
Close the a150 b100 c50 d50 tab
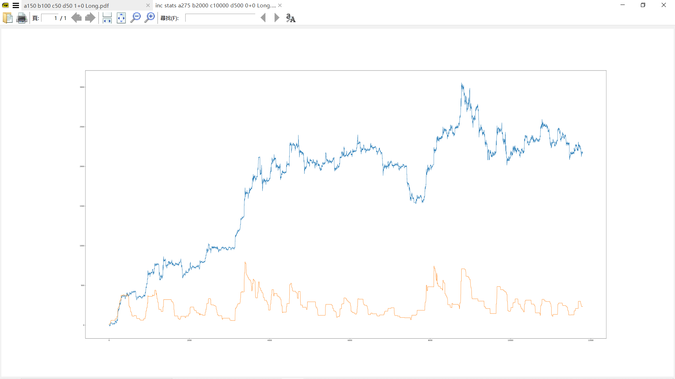point(148,5)
